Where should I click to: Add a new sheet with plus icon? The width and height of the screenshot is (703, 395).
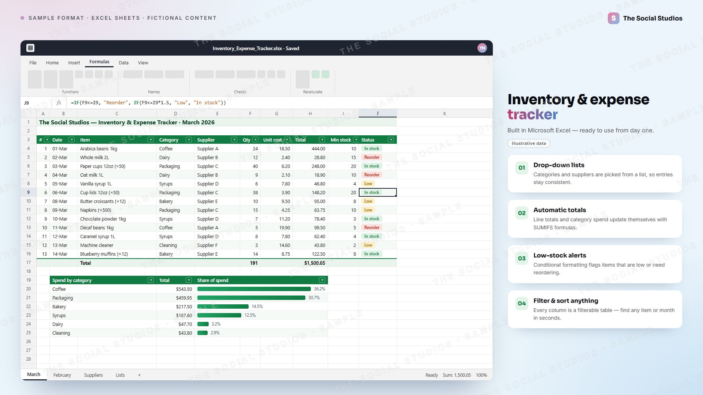pos(139,375)
